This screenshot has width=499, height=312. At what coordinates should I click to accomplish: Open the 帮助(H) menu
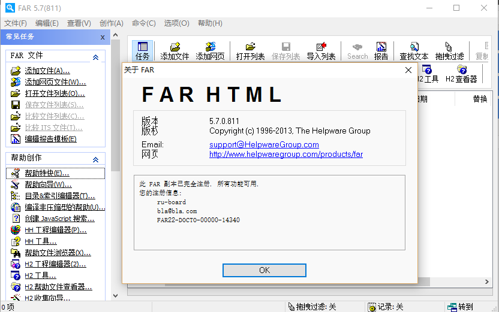[x=209, y=23]
